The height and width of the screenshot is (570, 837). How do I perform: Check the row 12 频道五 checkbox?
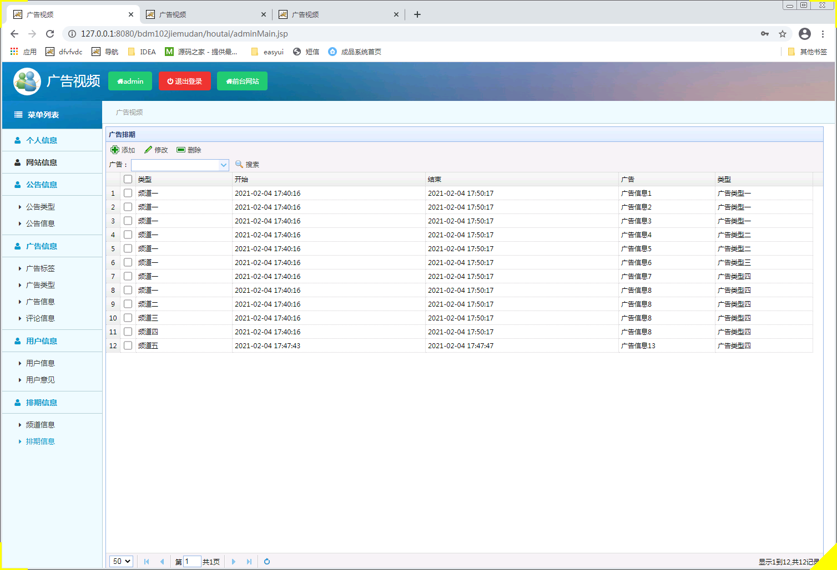(x=128, y=345)
